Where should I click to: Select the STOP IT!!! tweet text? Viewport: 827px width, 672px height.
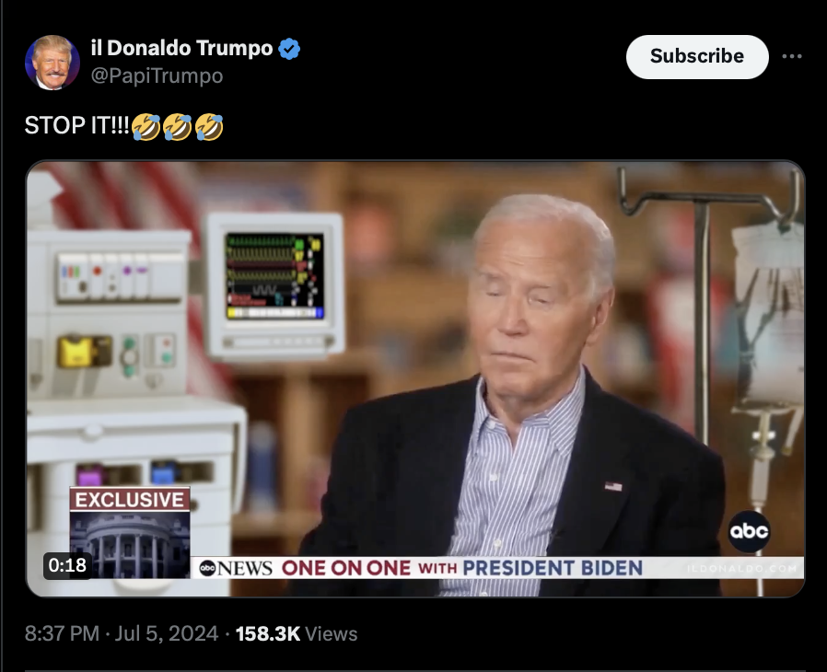[76, 125]
